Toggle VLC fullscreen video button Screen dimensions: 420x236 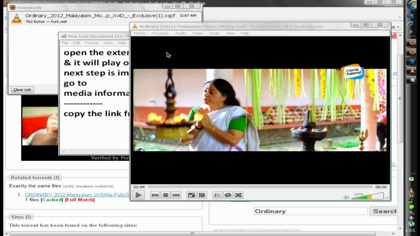[x=191, y=195]
